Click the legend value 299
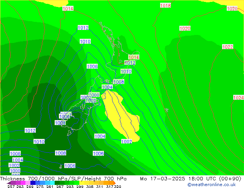Viewport: 244px width, 188px height. click(80, 186)
